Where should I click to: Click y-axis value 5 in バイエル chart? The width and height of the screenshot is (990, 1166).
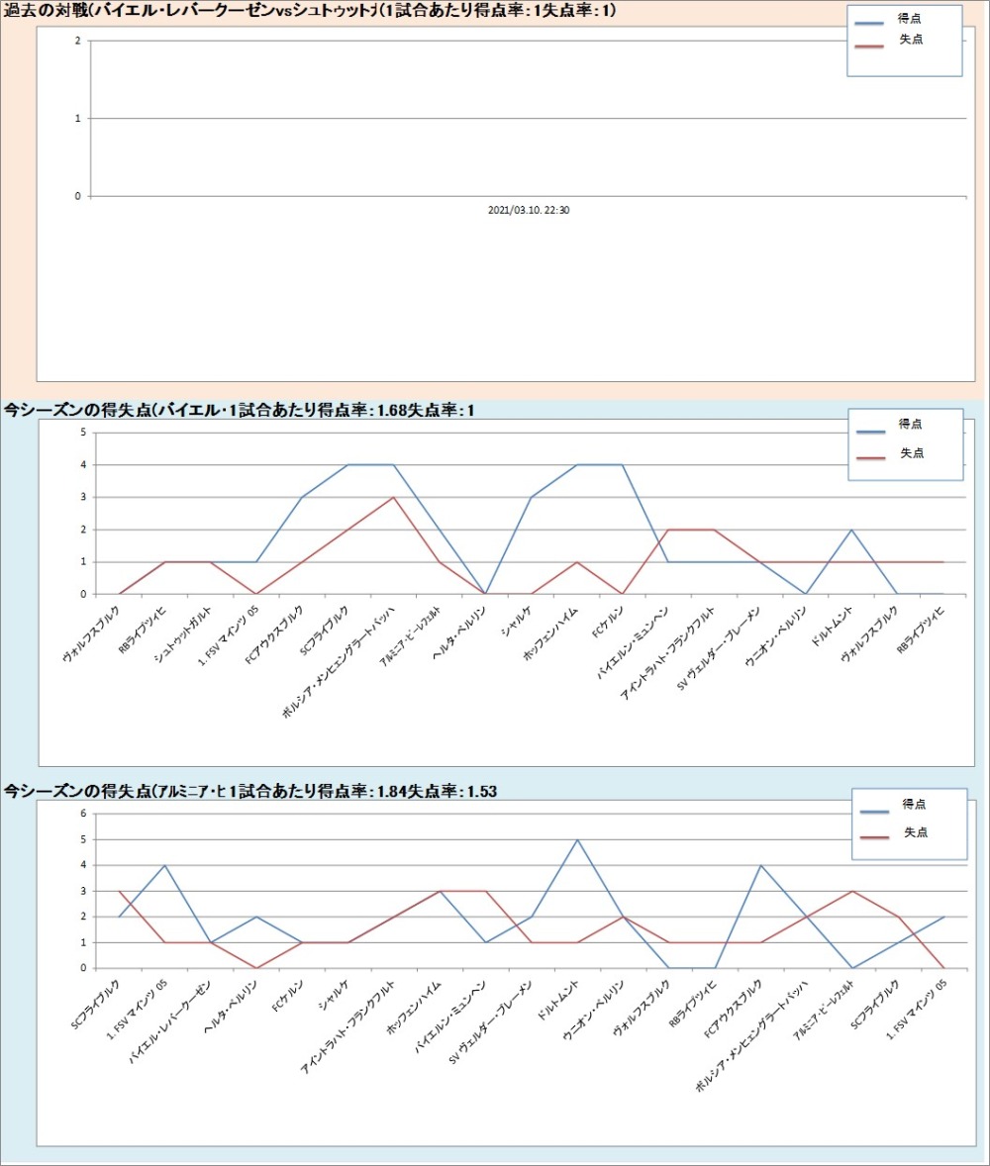(x=84, y=433)
